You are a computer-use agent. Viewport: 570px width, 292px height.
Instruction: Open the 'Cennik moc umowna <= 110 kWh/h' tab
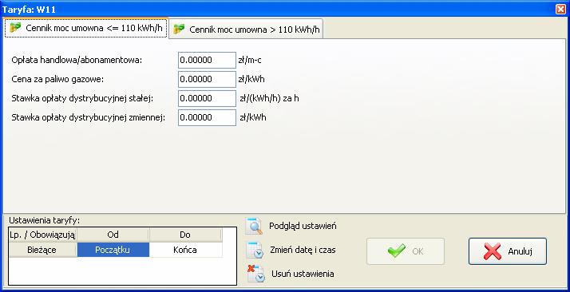coord(85,29)
